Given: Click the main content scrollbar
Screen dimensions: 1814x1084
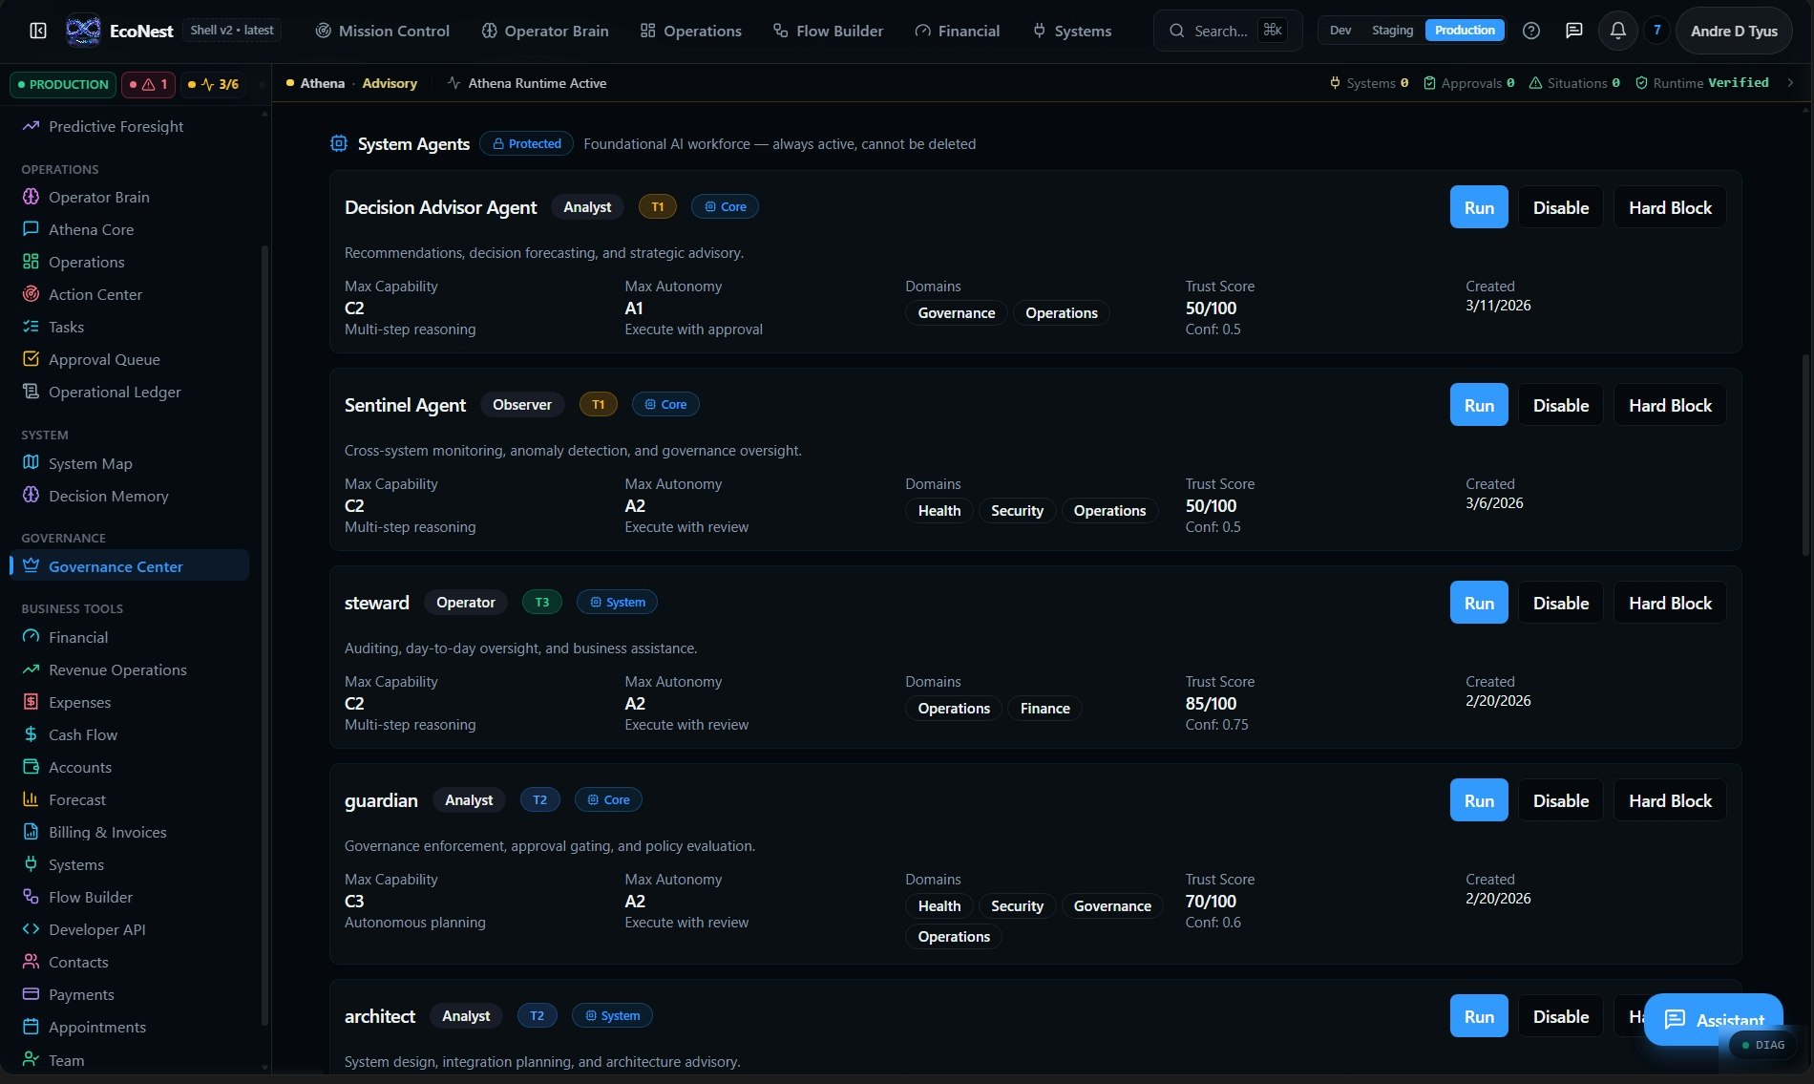Looking at the screenshot, I should [x=1804, y=454].
